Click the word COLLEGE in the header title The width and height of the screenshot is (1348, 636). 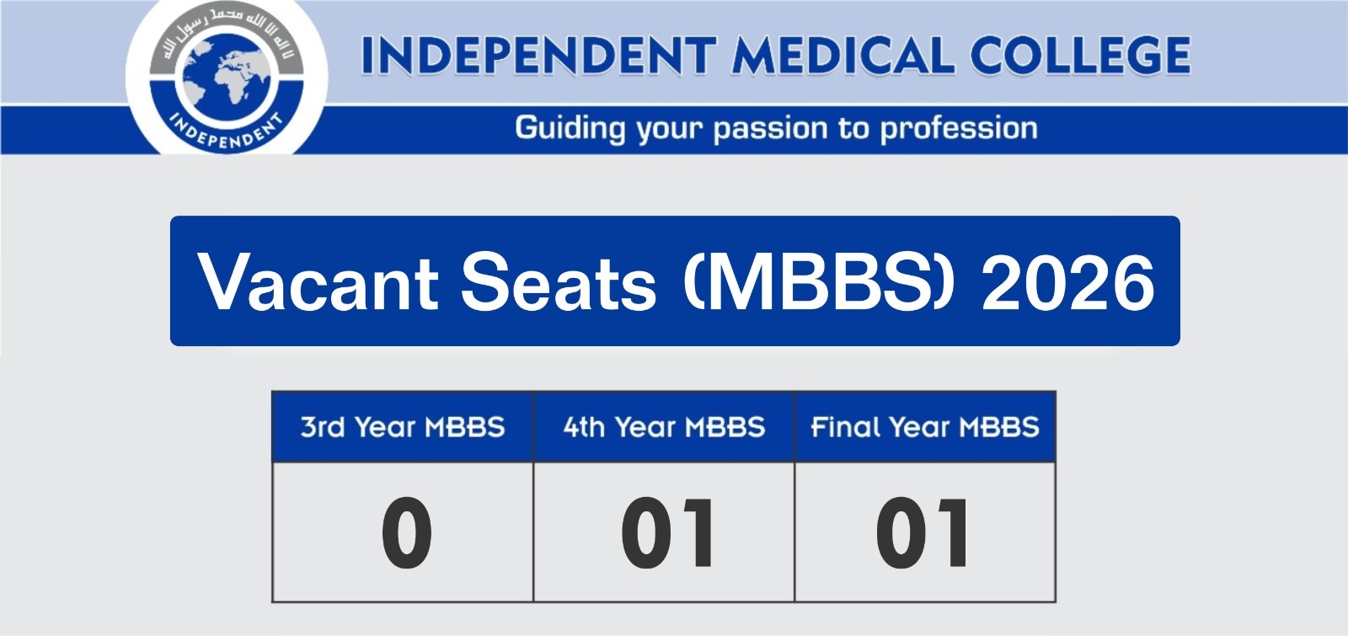[1080, 56]
